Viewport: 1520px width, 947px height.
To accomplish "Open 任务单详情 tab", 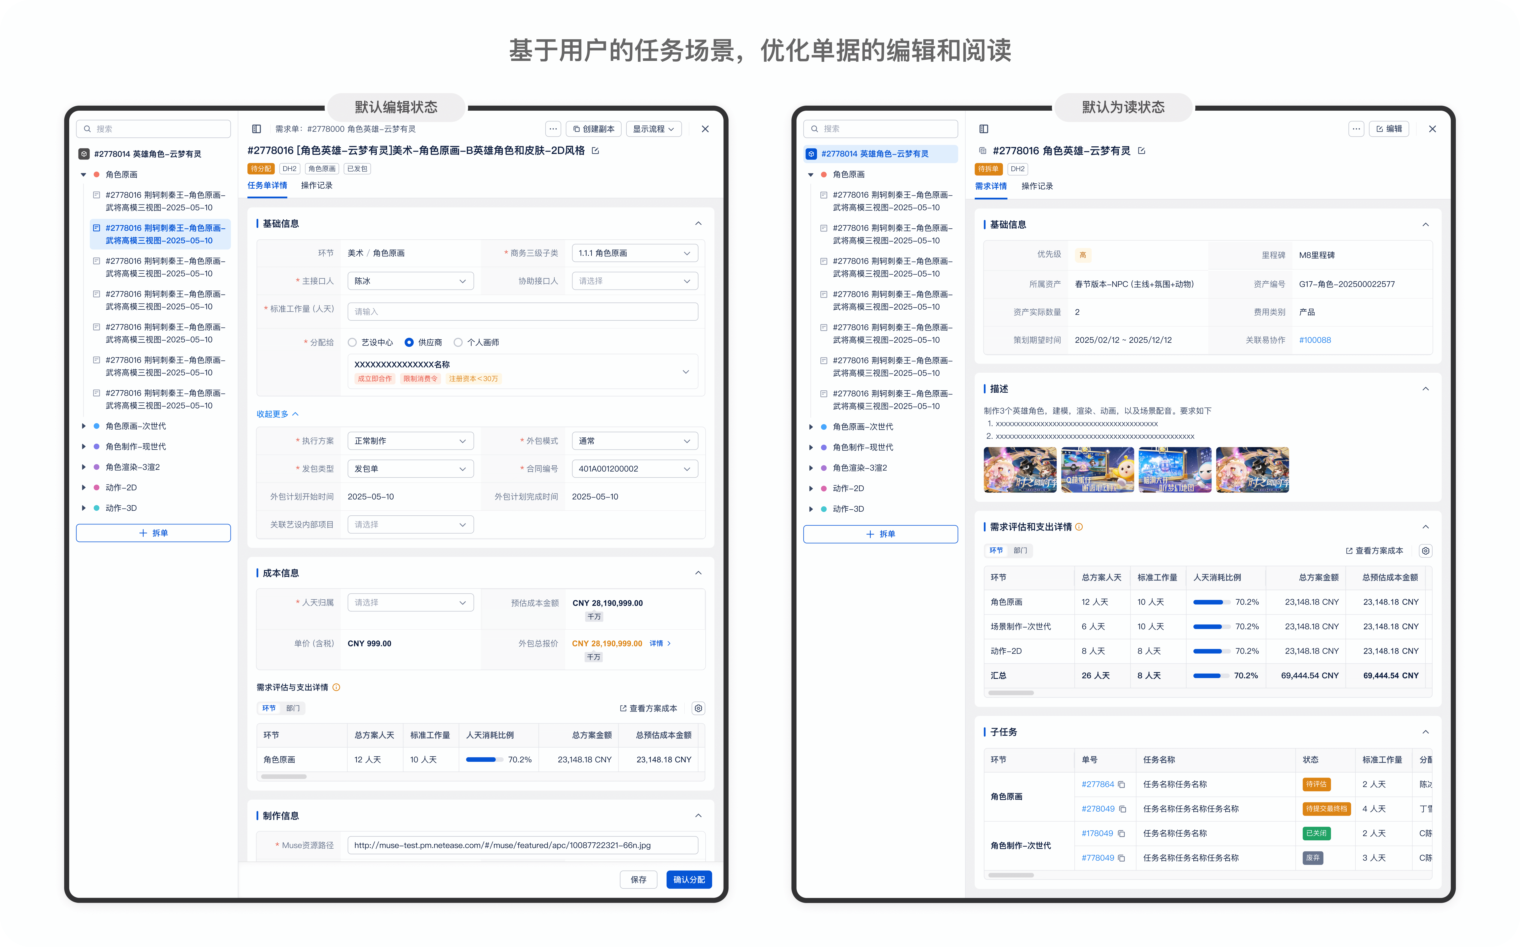I will 267,186.
